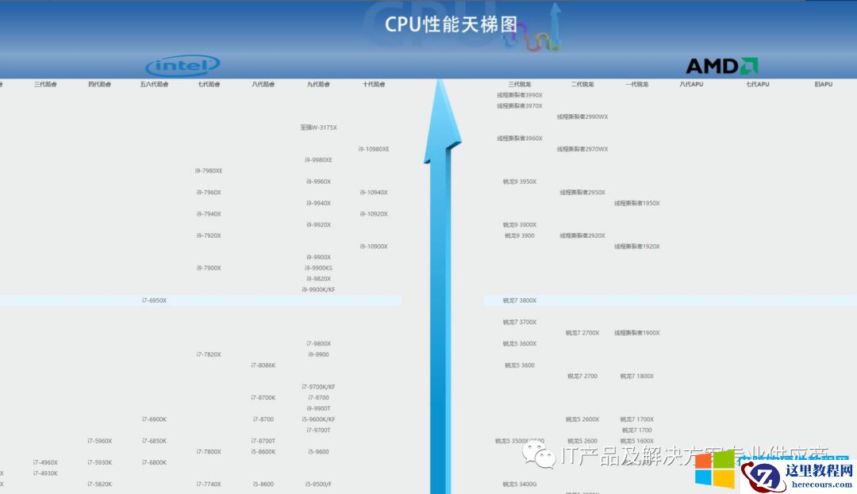This screenshot has width=857, height=494.
Task: Click the 线程撕裂者1950X entry
Action: (636, 203)
